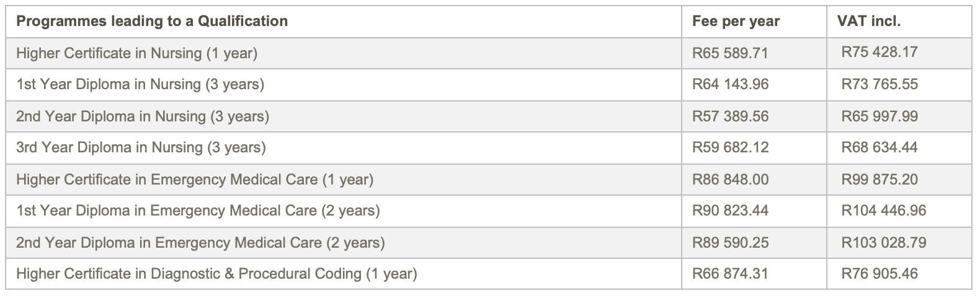Select Higher Certificate in Diagnostic & Procedural Coding
This screenshot has height=296, width=980.
click(216, 273)
